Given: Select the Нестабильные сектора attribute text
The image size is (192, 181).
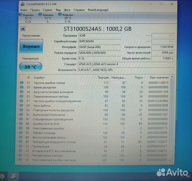Looking at the screenshot, I should (x=47, y=156).
